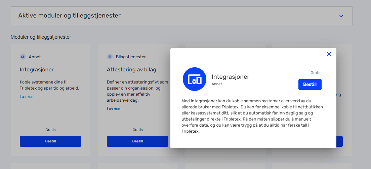
Task: Click 'Koble systemene dine til' card description
Action: point(49,85)
